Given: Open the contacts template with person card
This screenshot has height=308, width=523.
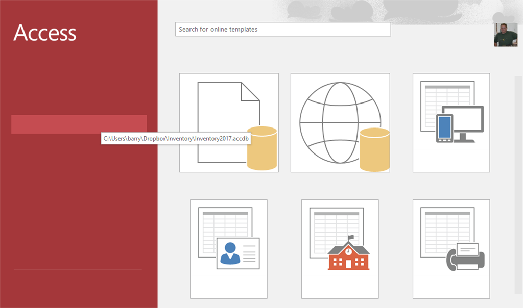Looking at the screenshot, I should (229, 249).
